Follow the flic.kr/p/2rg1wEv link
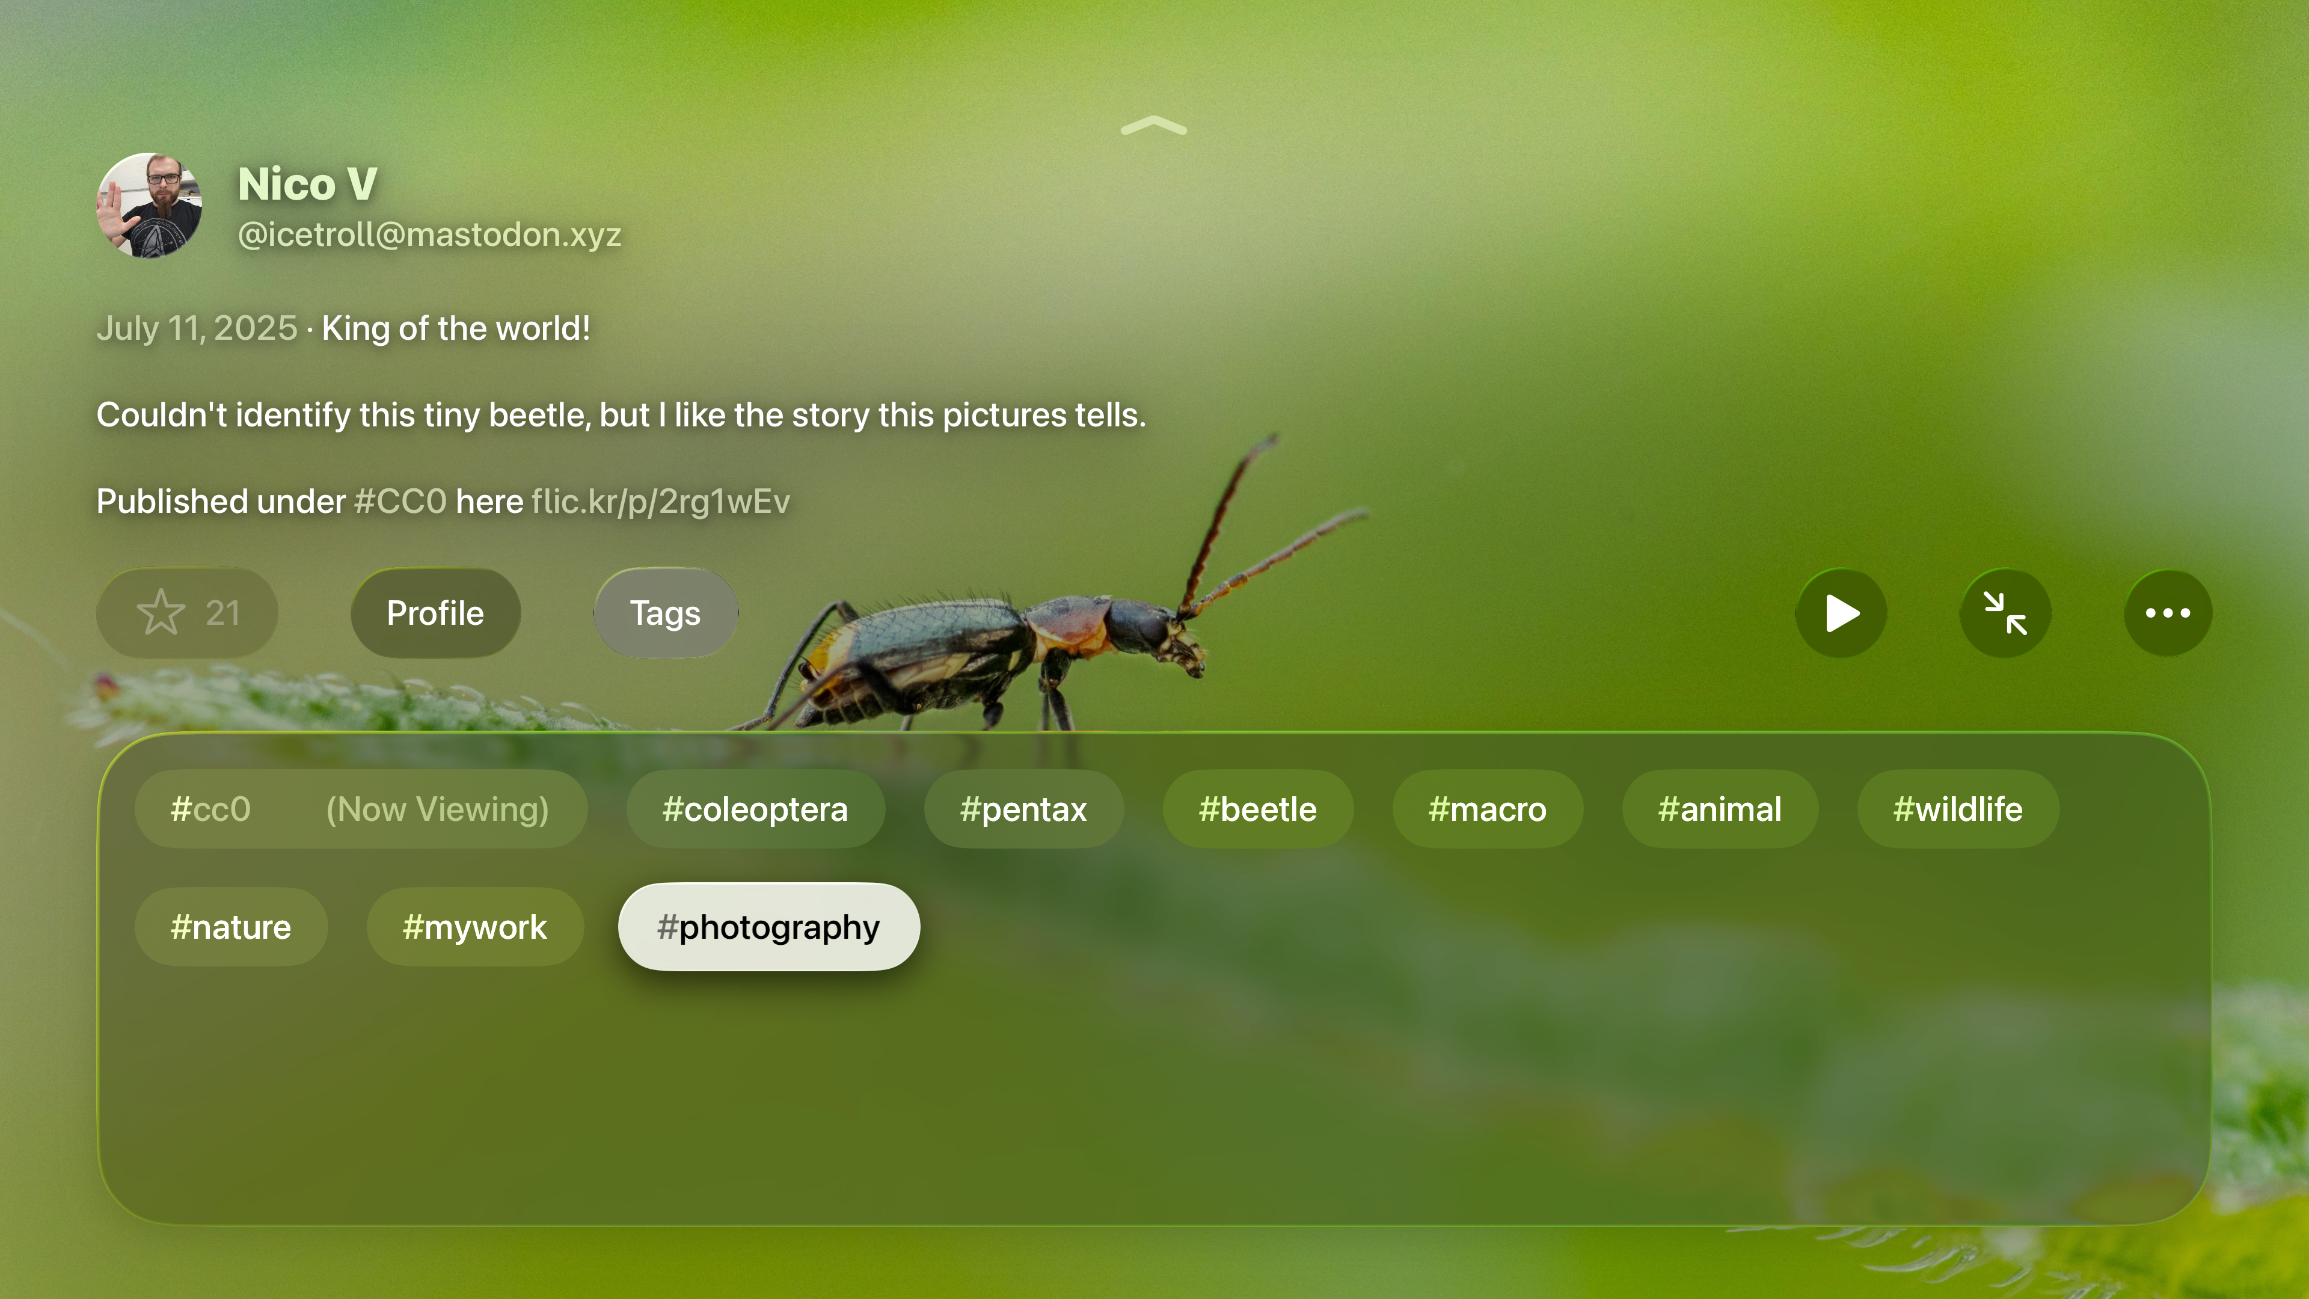The width and height of the screenshot is (2309, 1299). [x=661, y=502]
